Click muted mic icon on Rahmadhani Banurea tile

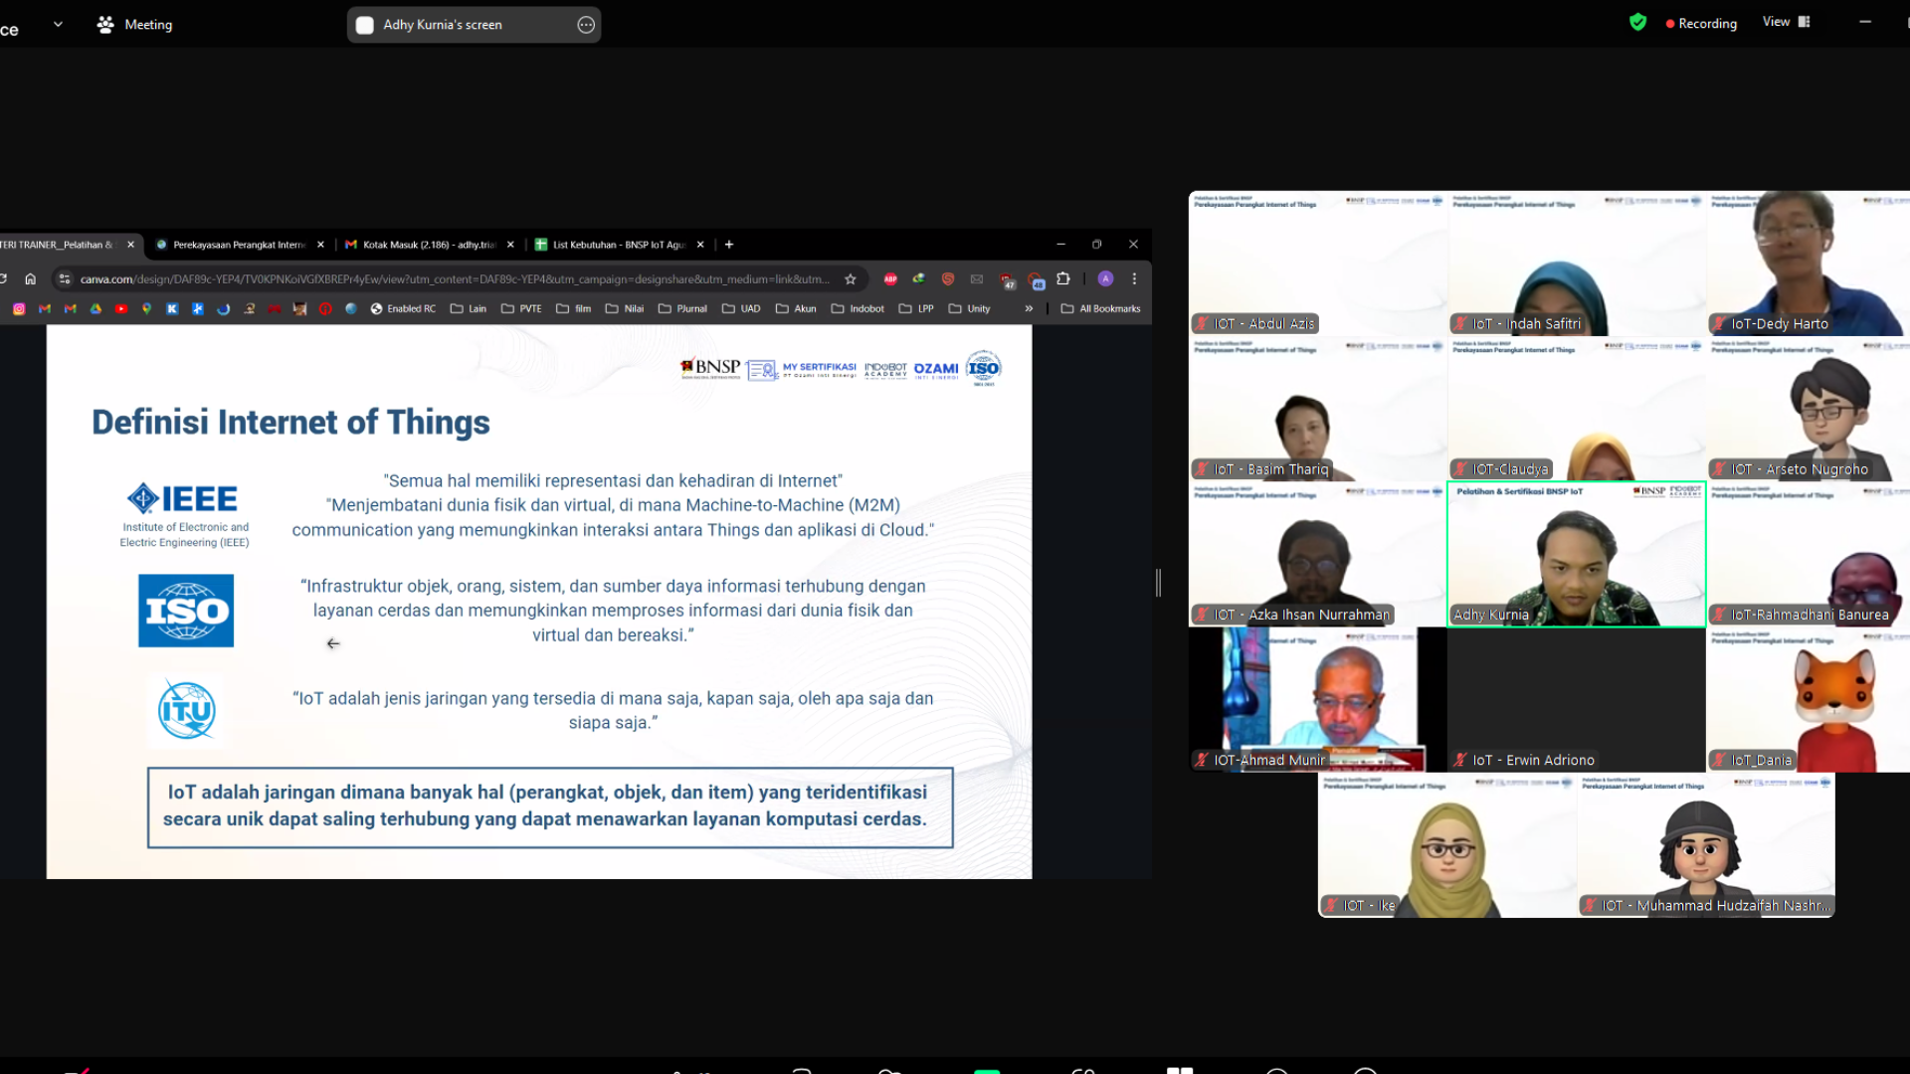1720,615
